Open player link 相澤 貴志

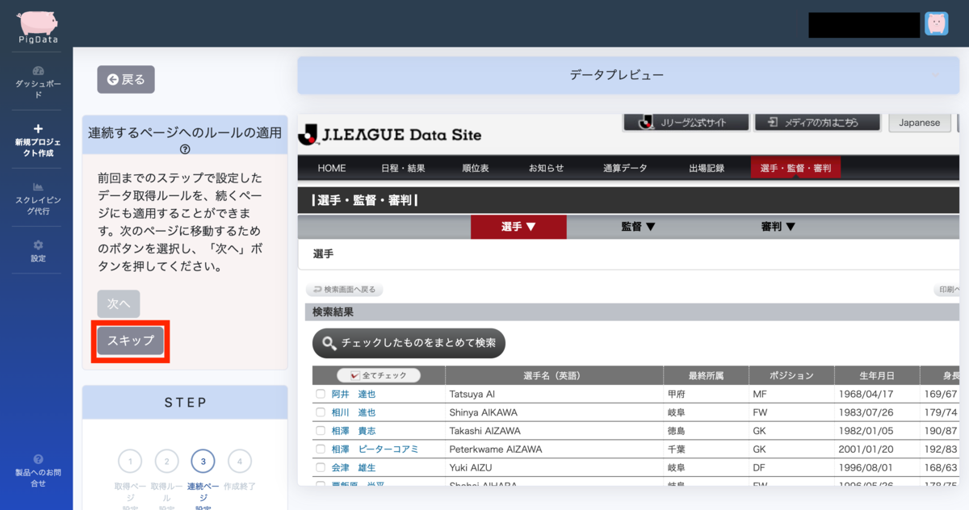coord(354,431)
